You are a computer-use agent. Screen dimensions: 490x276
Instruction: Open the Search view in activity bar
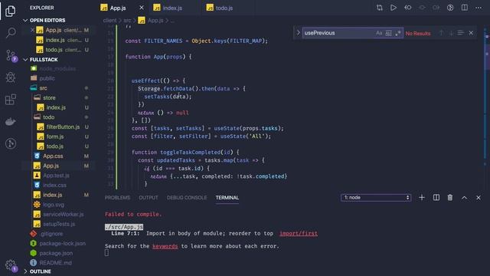click(x=11, y=32)
